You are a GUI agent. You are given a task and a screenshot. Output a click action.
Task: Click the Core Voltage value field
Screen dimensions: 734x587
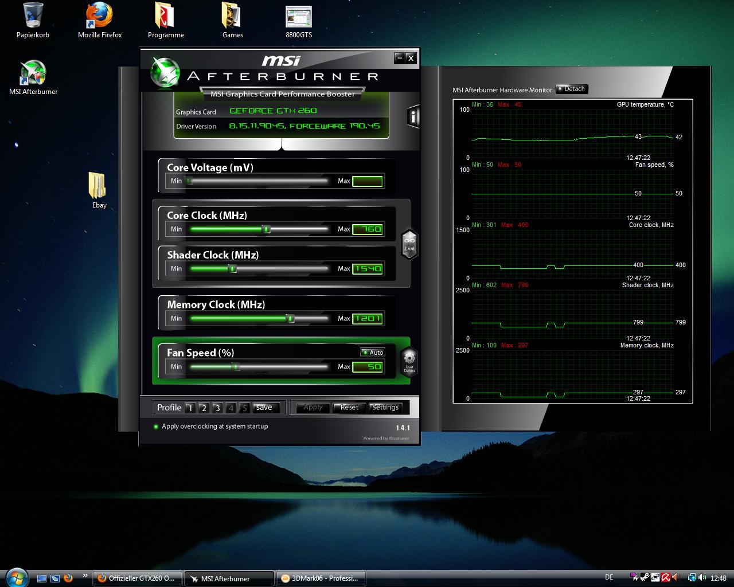point(367,181)
